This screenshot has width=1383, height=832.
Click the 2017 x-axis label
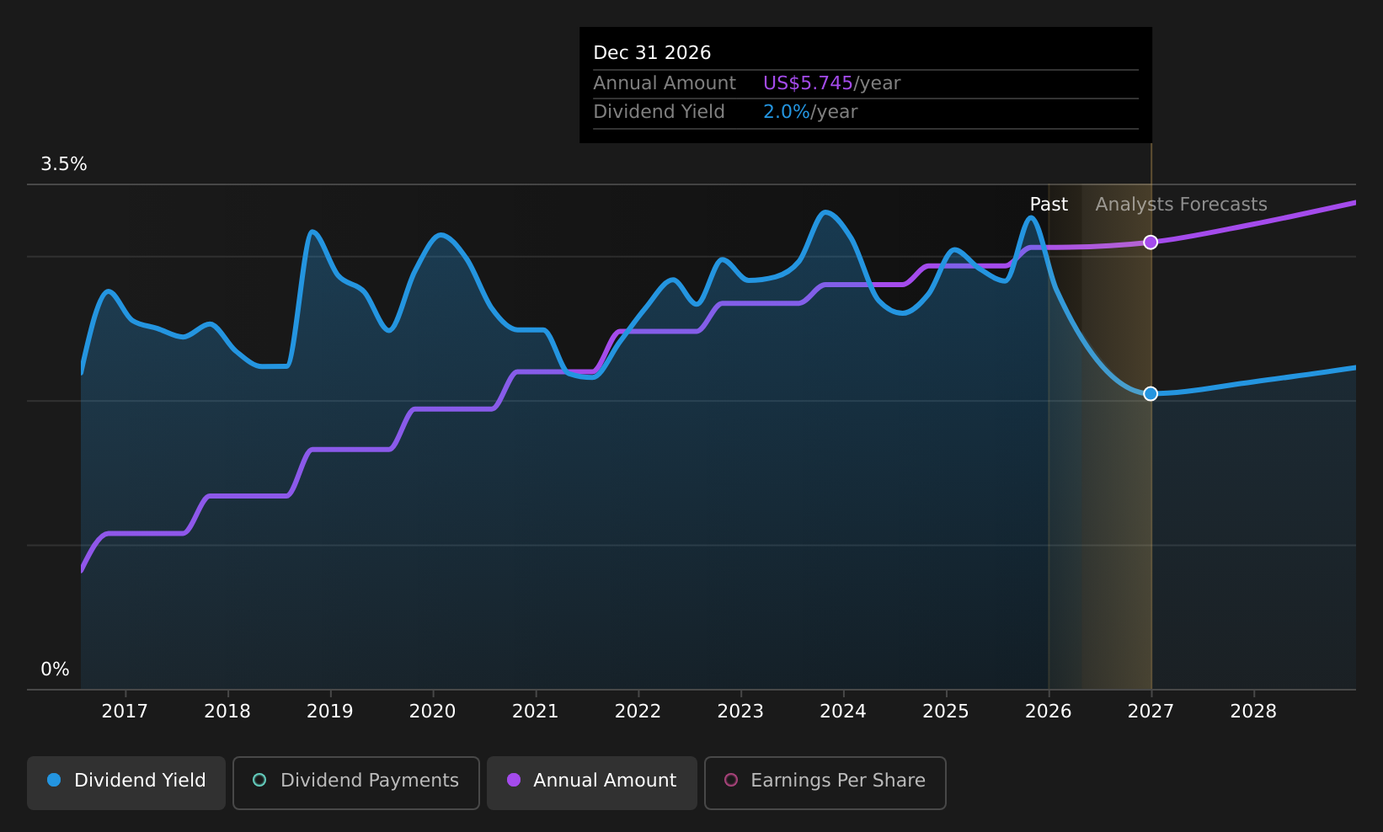[125, 712]
